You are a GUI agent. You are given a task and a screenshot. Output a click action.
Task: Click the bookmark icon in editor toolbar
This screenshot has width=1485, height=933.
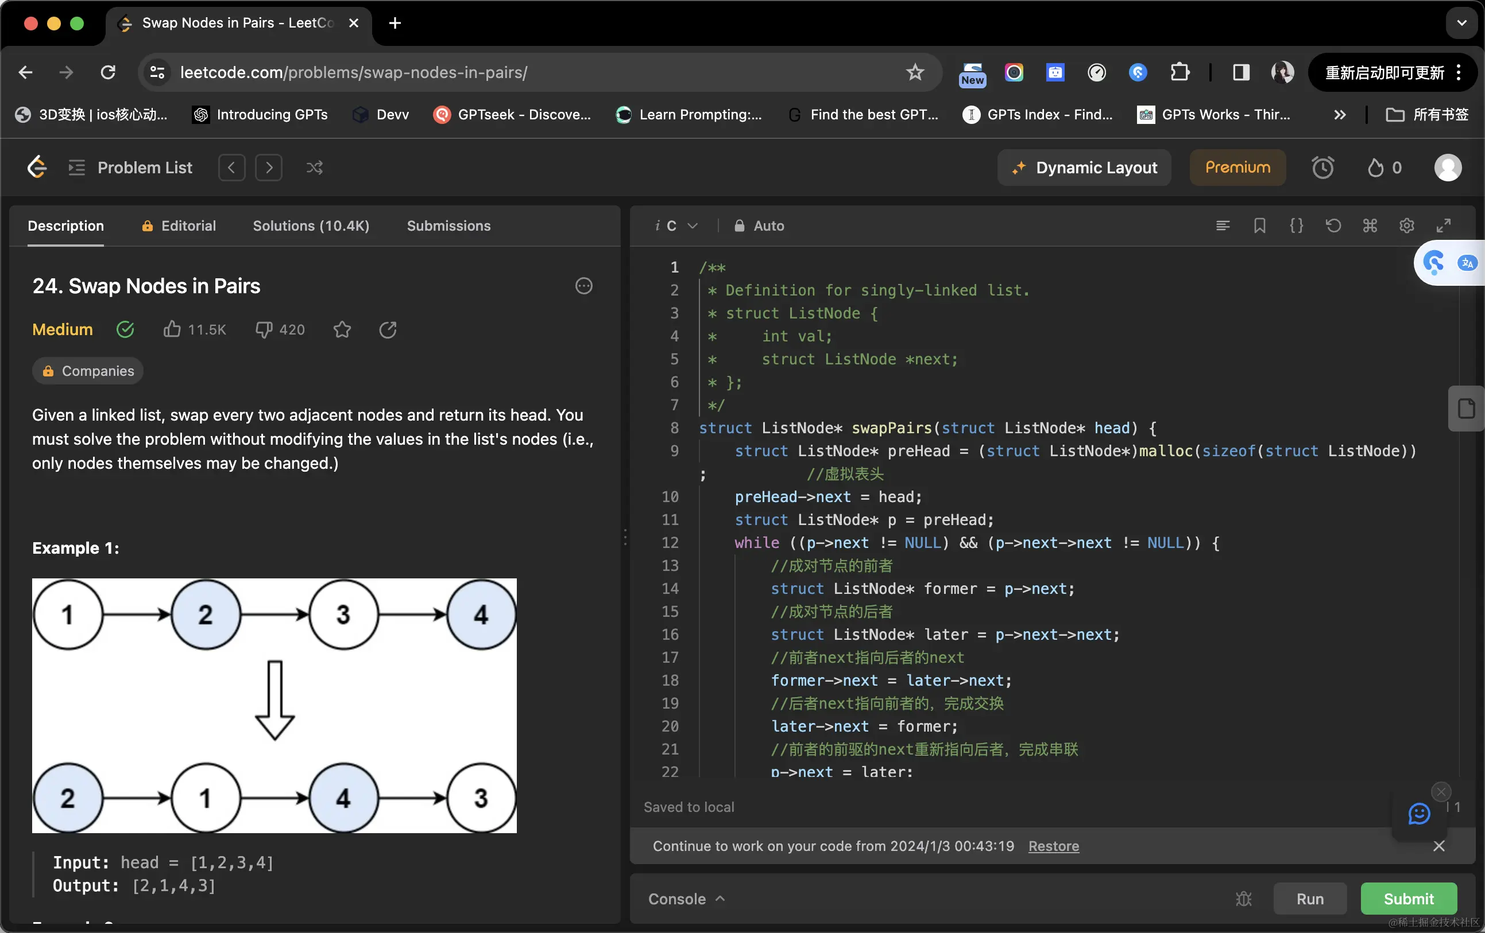pos(1259,226)
